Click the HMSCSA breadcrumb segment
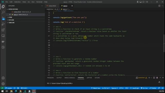Viewport: 165px width, 93px height. (50, 9)
